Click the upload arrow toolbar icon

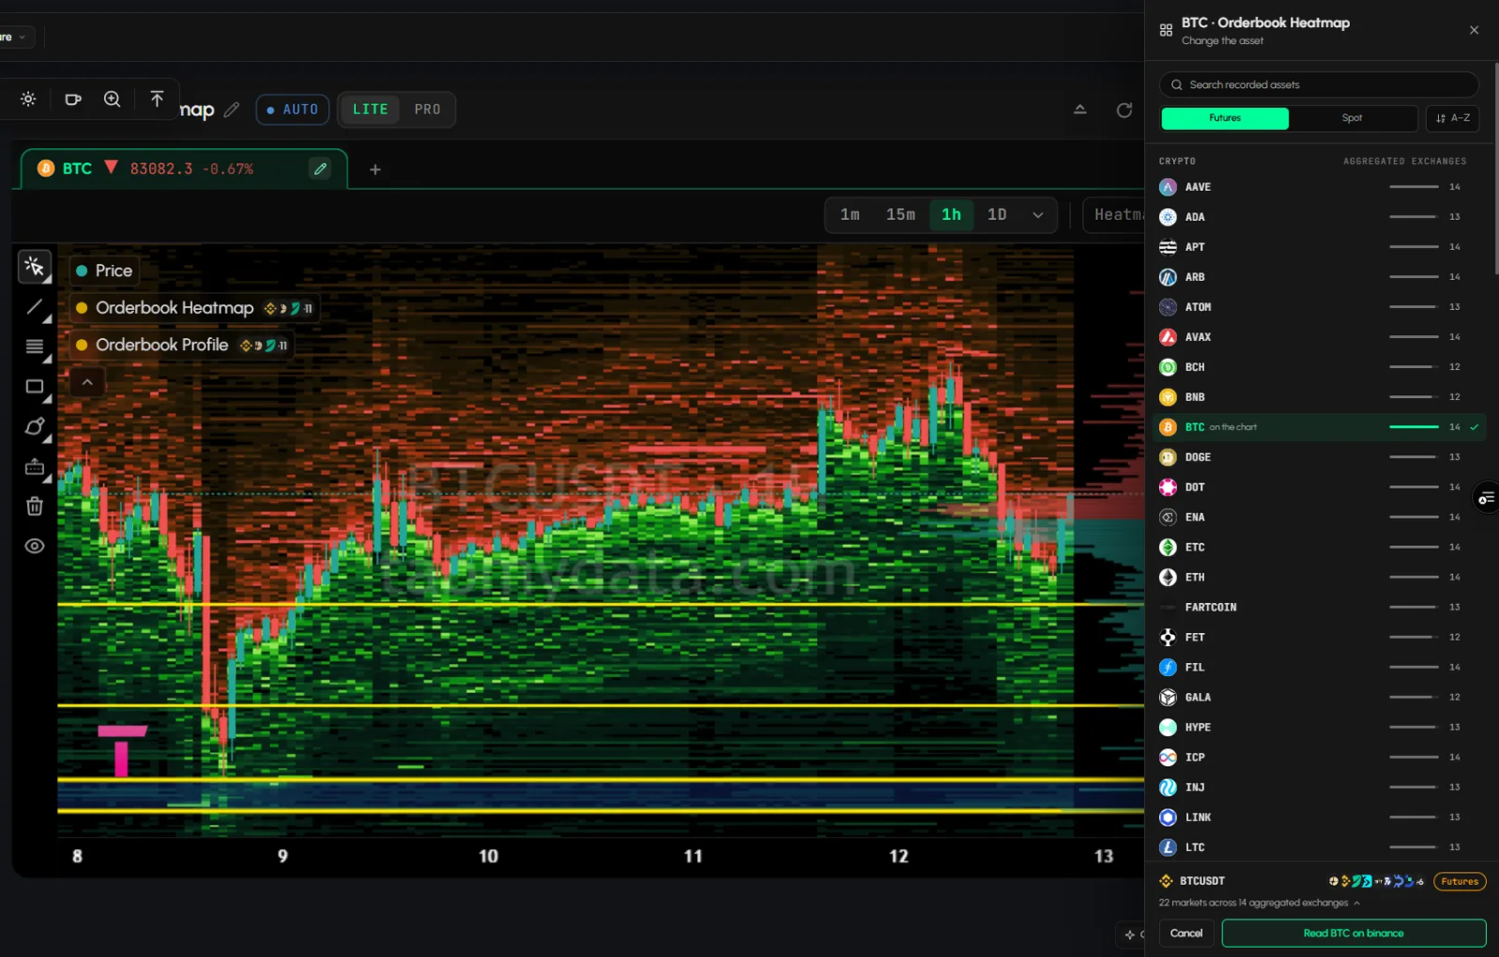(156, 99)
